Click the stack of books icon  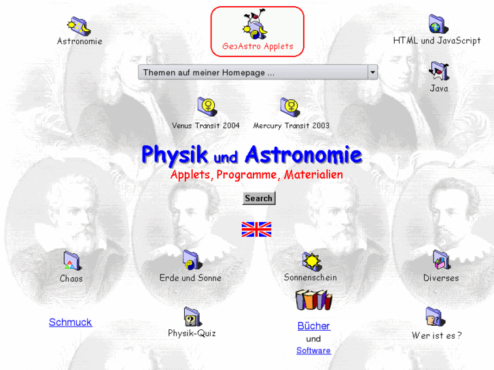click(314, 299)
